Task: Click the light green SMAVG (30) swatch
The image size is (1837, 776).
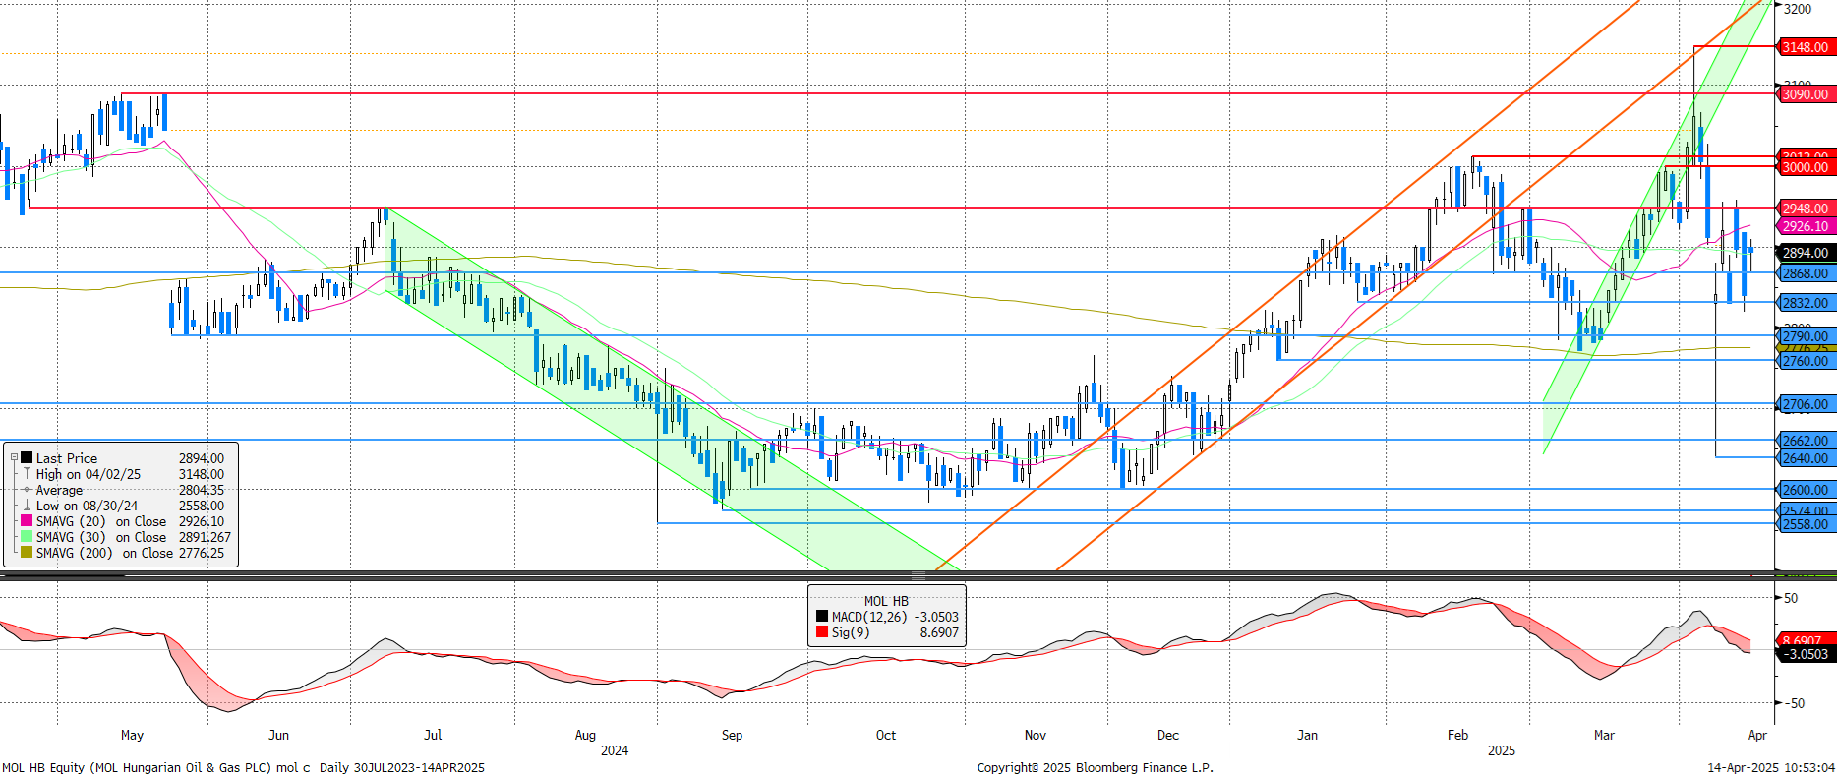Action: [28, 537]
